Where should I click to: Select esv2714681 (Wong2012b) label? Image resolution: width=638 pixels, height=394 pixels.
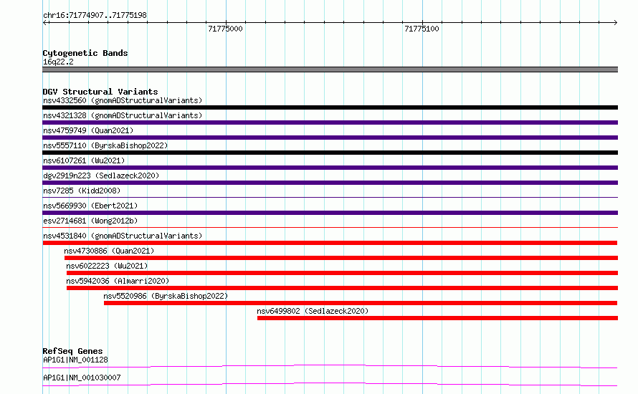pos(90,221)
